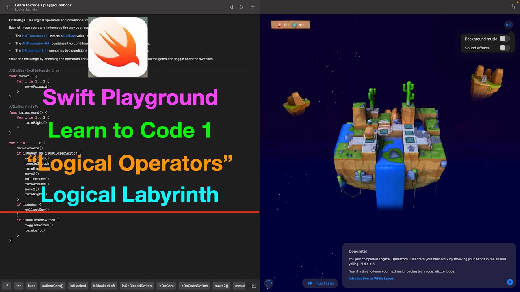Click the gem counter 7/7
This screenshot has width=520, height=292.
click(x=283, y=25)
